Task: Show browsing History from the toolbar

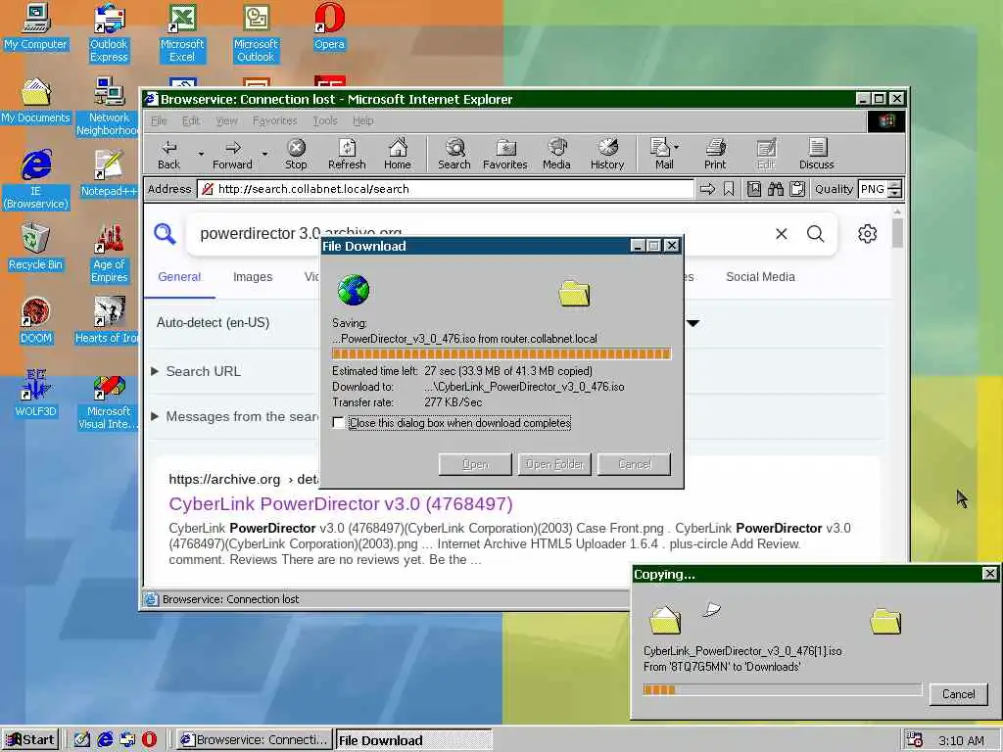Action: (607, 155)
